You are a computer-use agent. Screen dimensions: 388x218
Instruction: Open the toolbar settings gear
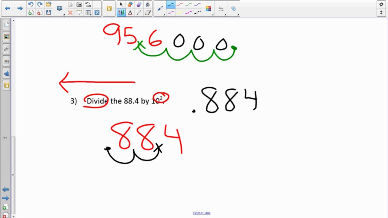pos(381,5)
